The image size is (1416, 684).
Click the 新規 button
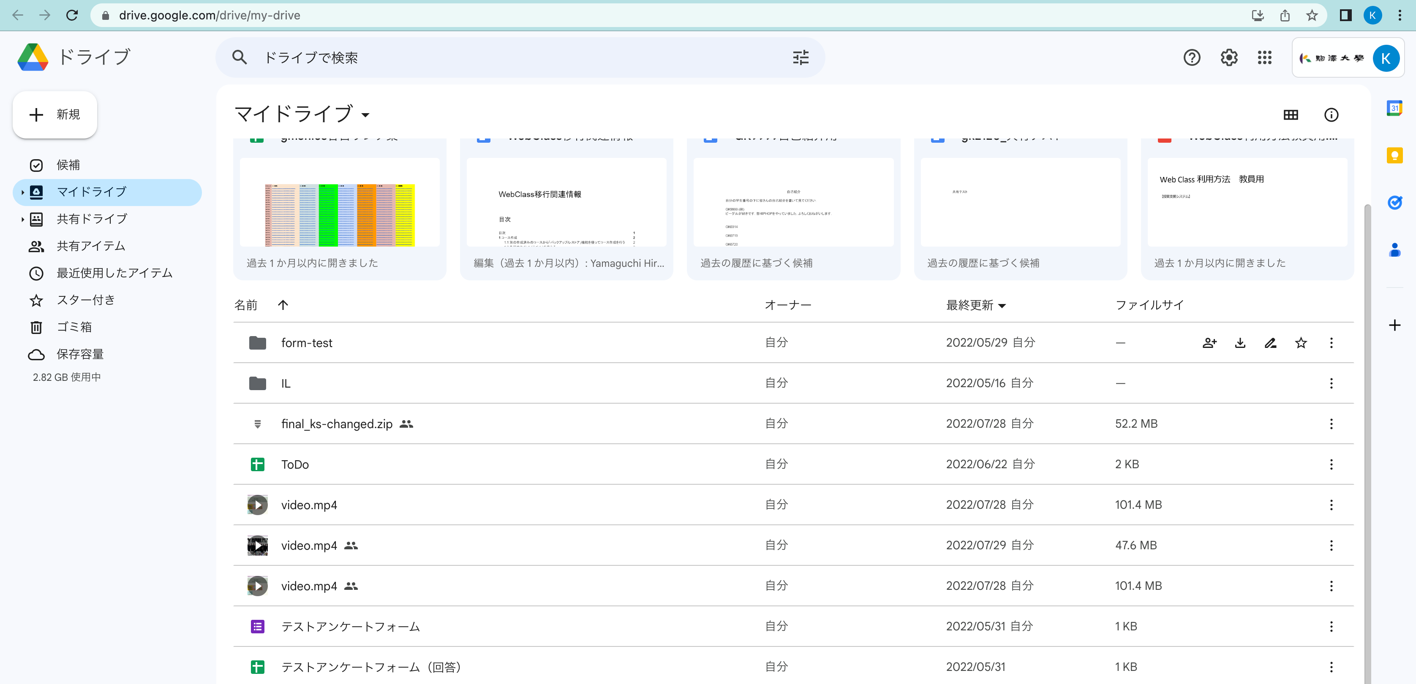pyautogui.click(x=55, y=114)
